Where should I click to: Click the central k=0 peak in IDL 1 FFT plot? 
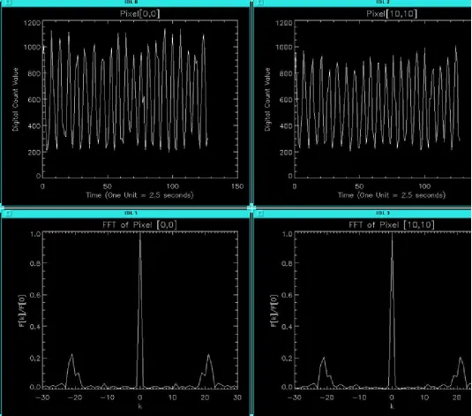pos(140,311)
